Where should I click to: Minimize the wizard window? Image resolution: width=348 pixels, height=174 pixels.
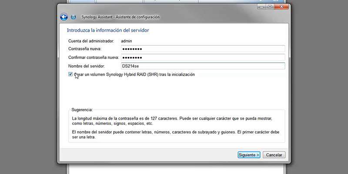pyautogui.click(x=262, y=7)
